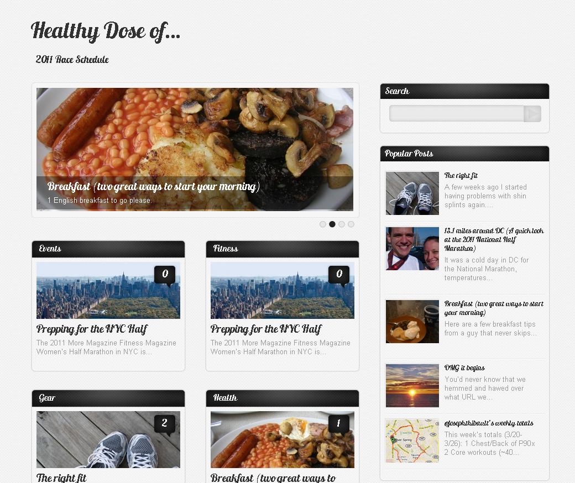
Task: Go to Healthy Dose of... site title
Action: tap(106, 31)
